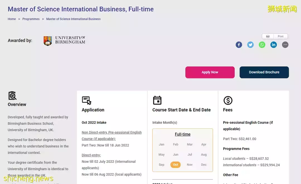Select the Nov month in intake calendar
This screenshot has height=184, width=301.
(190, 165)
